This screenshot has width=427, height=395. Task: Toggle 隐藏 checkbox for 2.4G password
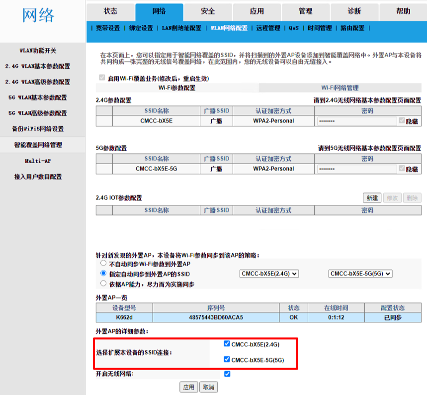(402, 120)
